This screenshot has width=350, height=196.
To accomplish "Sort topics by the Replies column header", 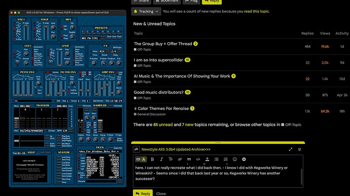I will (x=307, y=33).
